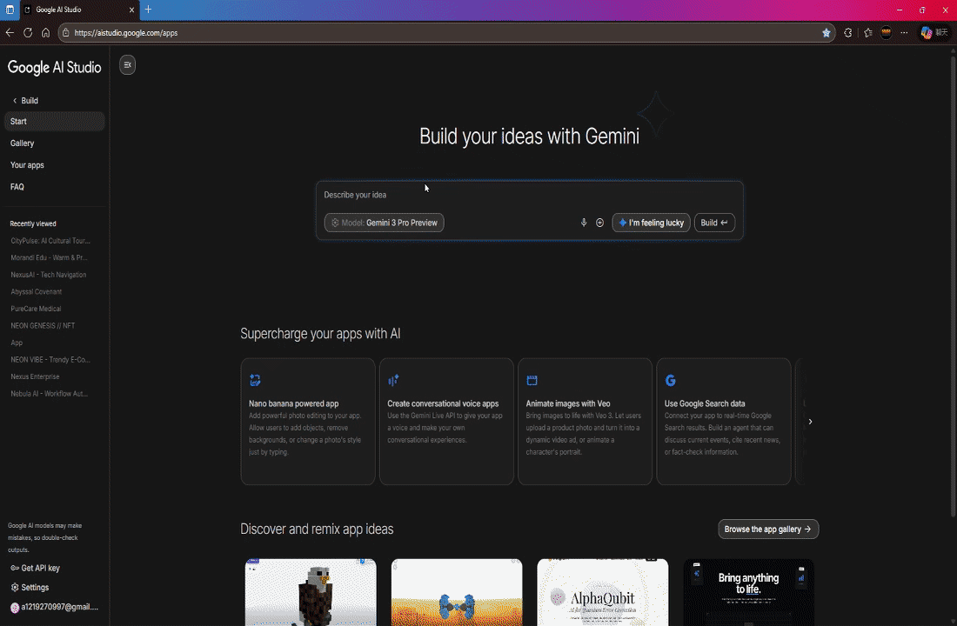Open the AlphaQubit app thumbnail
Screen dimensions: 957x626
pyautogui.click(x=602, y=592)
